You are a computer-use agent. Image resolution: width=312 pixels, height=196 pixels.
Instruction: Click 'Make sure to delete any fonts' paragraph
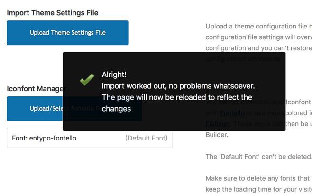[x=259, y=178]
